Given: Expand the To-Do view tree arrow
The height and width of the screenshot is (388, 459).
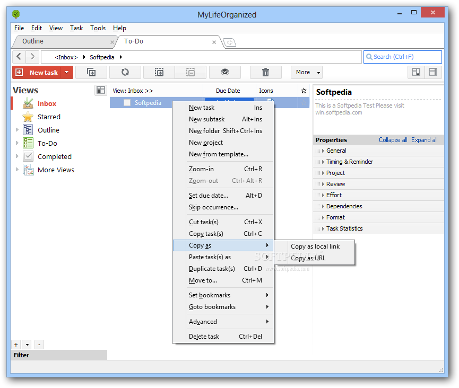Looking at the screenshot, I should [17, 143].
